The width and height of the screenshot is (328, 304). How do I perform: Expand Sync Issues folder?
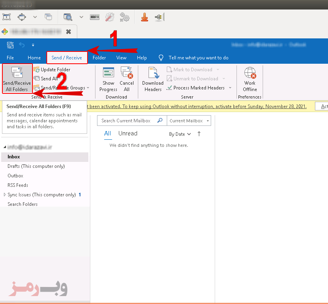(5, 195)
